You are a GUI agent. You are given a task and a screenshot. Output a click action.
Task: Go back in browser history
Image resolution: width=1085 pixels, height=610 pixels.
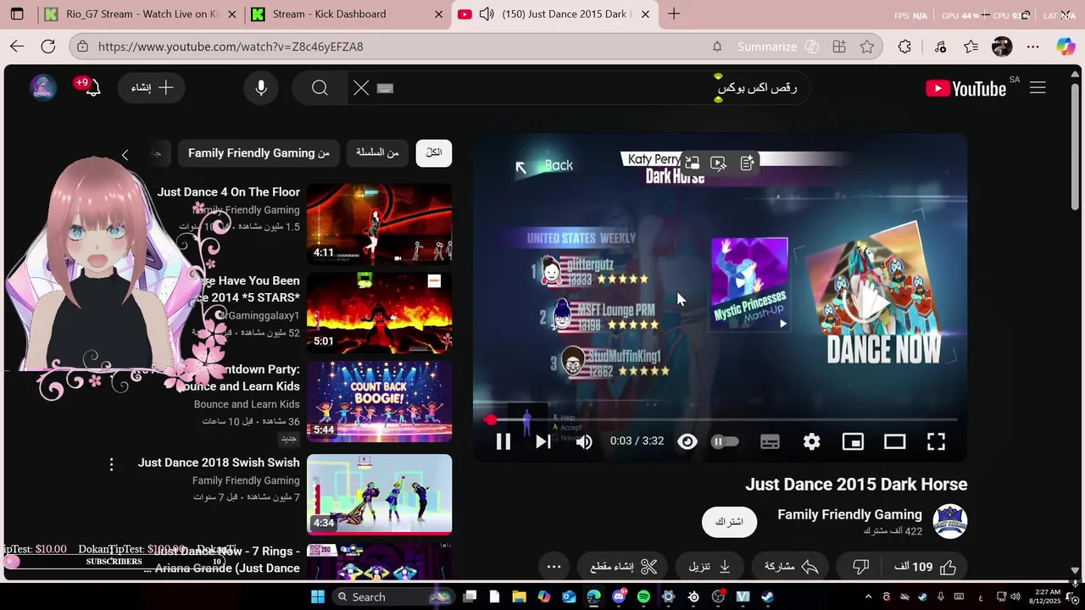(17, 47)
